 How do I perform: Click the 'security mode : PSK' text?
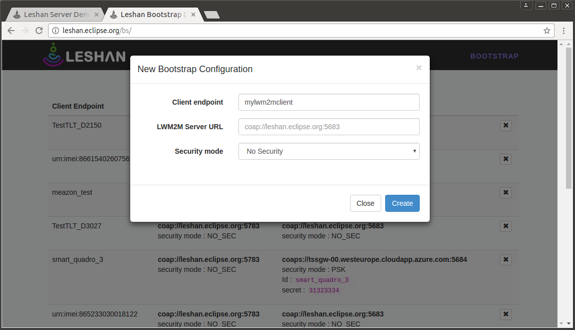[314, 269]
